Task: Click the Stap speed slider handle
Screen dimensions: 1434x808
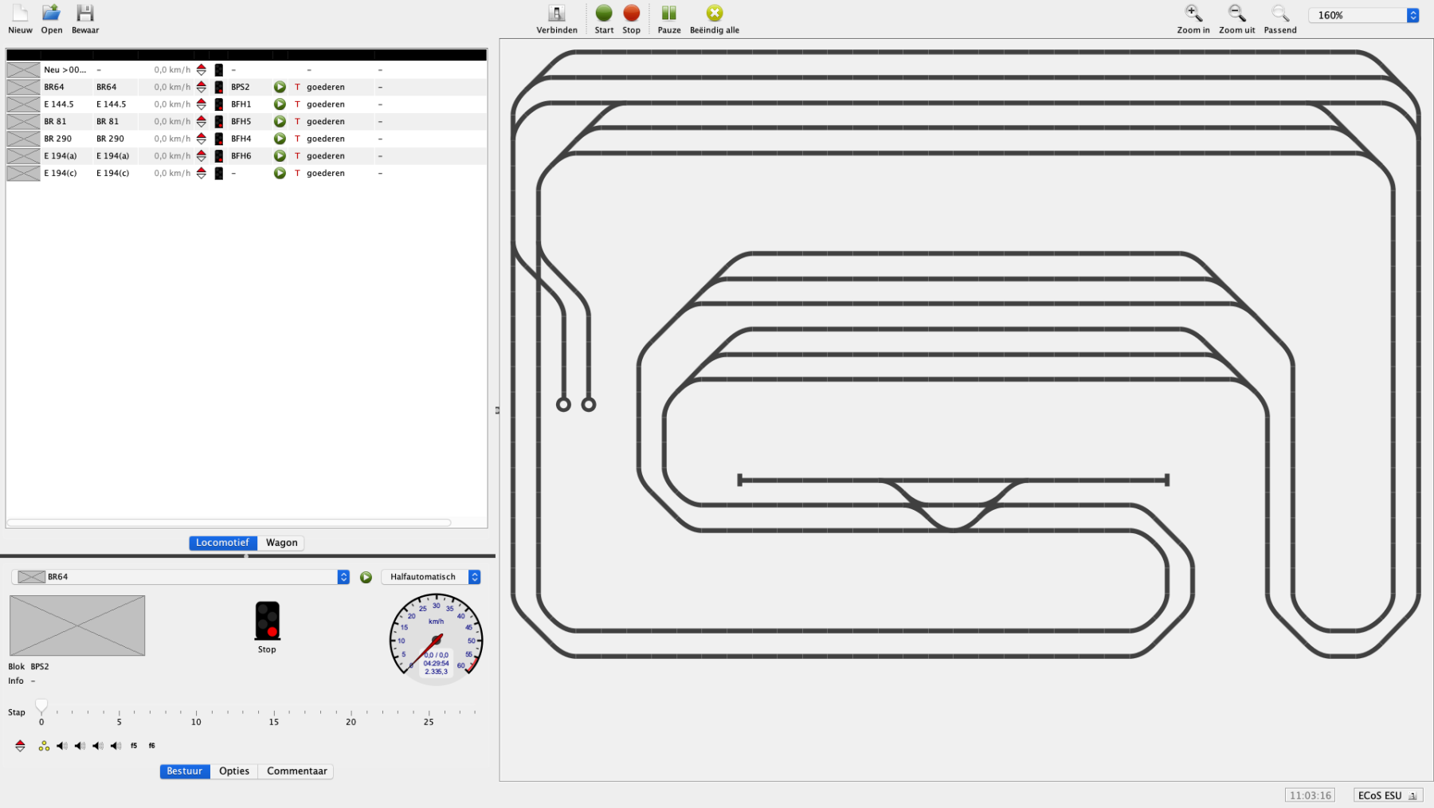Action: [41, 705]
